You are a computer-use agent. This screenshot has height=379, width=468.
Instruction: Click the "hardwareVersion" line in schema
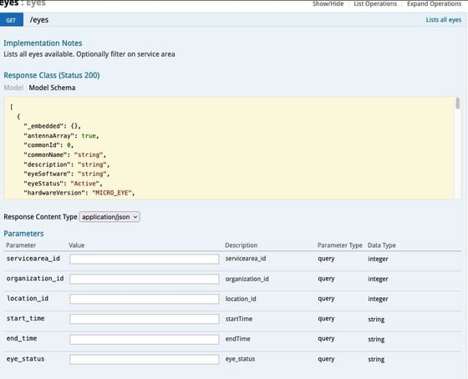pyautogui.click(x=79, y=193)
